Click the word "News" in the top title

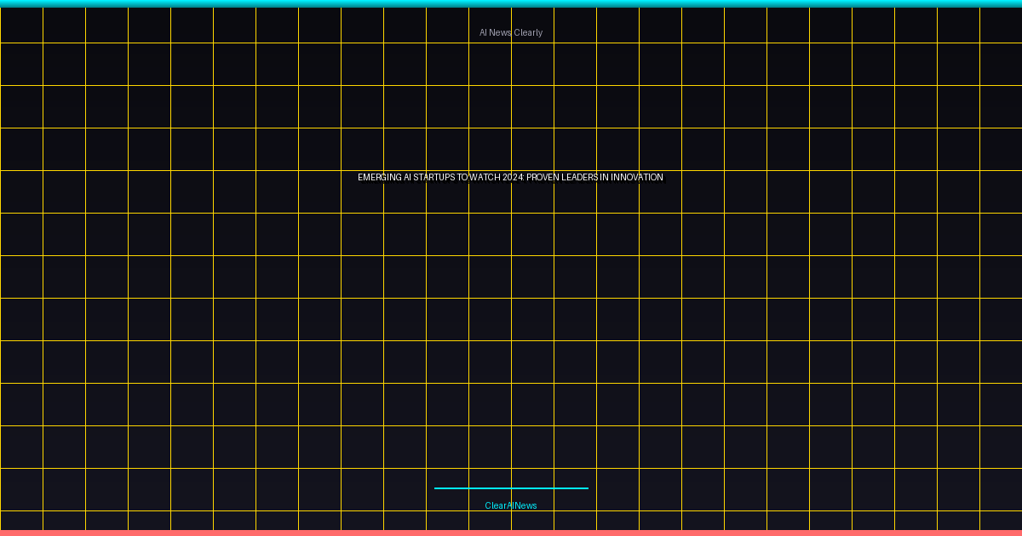click(501, 32)
